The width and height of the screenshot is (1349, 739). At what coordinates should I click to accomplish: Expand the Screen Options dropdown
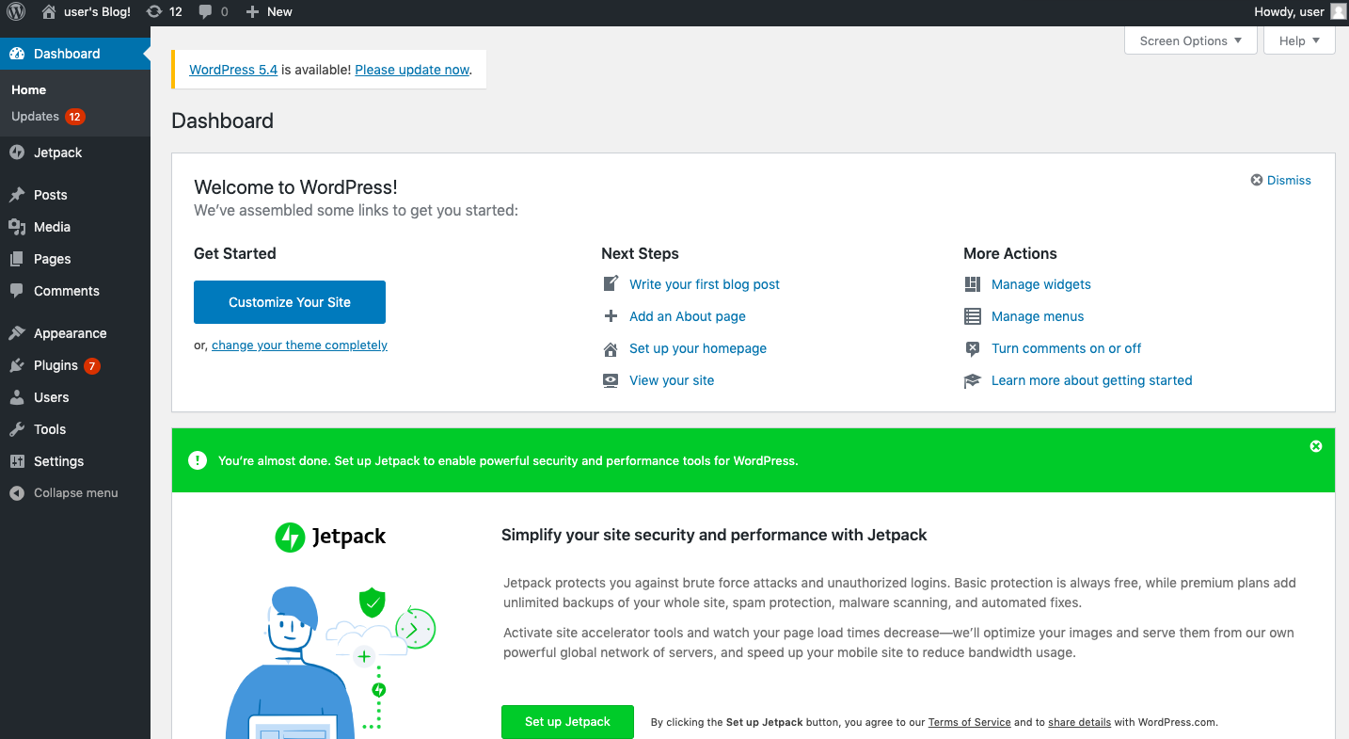tap(1190, 40)
